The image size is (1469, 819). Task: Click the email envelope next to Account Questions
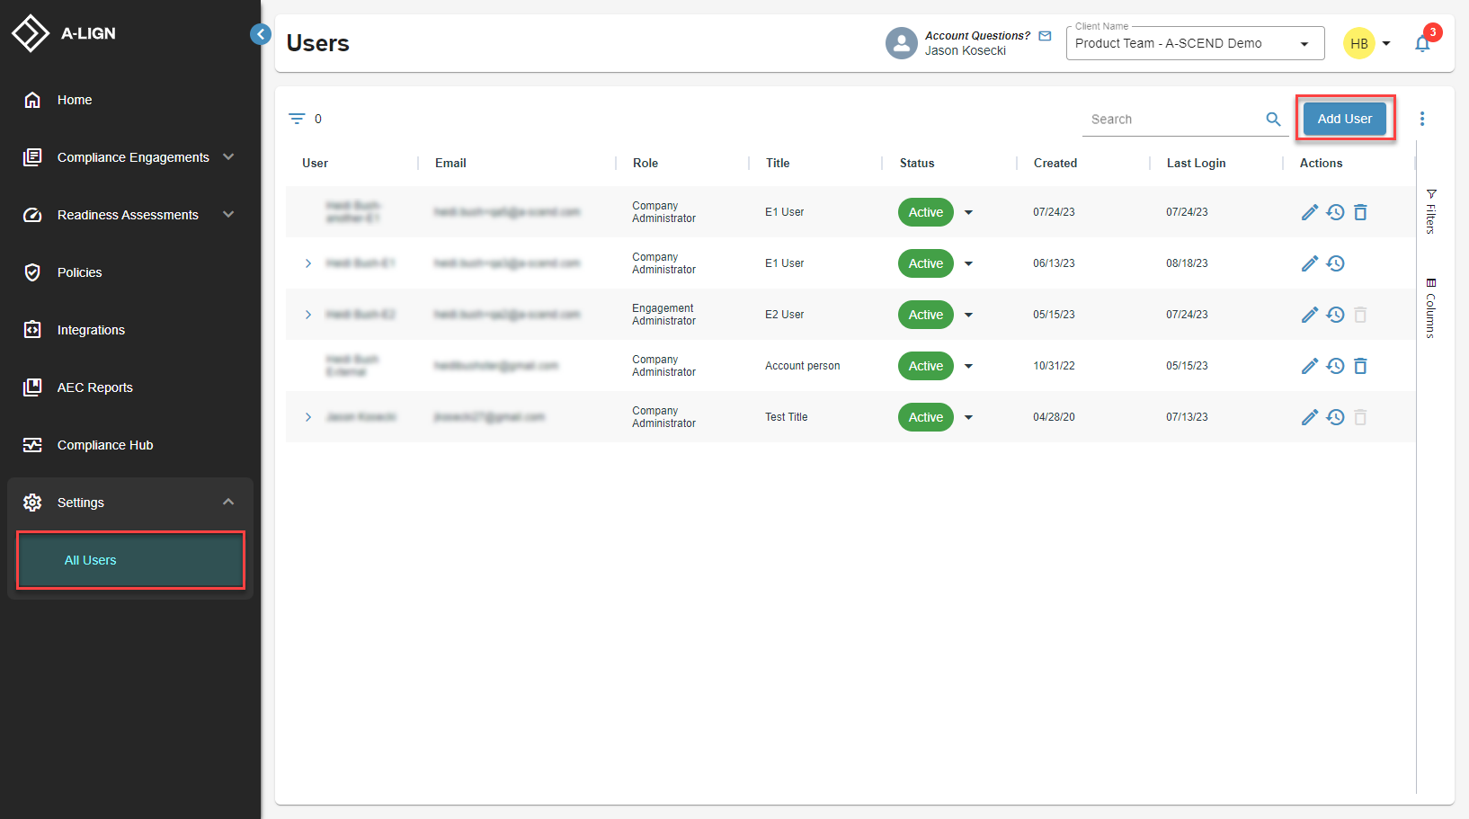click(x=1045, y=35)
